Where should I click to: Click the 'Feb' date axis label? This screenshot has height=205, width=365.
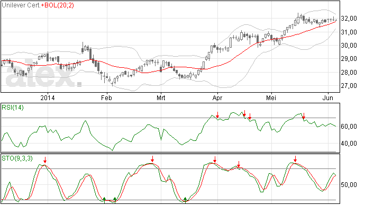click(x=106, y=97)
